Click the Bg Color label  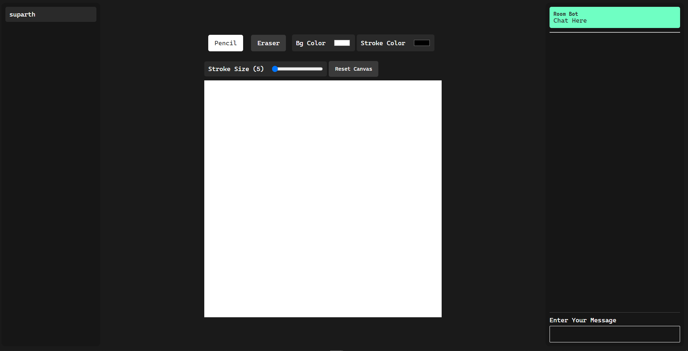311,43
